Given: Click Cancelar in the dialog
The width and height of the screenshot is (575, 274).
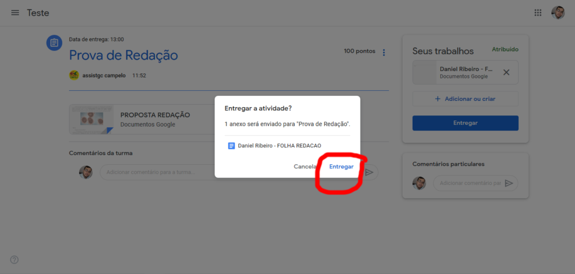Looking at the screenshot, I should 305,167.
